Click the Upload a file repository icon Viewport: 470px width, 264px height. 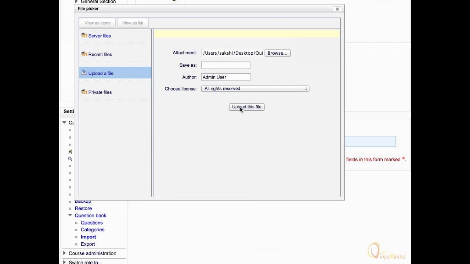click(x=84, y=73)
